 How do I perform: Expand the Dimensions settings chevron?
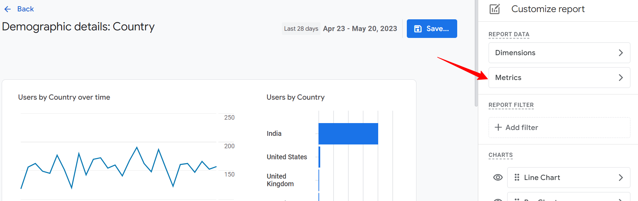pyautogui.click(x=621, y=52)
